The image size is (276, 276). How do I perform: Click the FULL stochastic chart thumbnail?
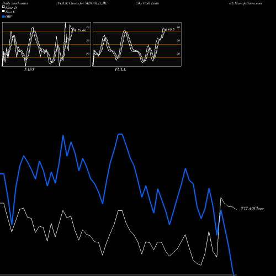[137, 44]
